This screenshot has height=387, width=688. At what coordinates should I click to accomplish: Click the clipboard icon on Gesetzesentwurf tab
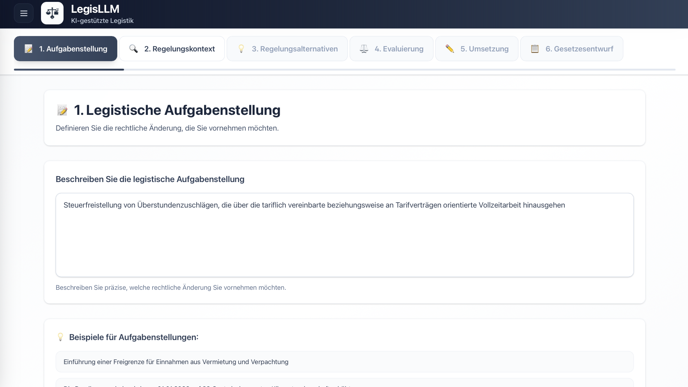[x=535, y=49]
